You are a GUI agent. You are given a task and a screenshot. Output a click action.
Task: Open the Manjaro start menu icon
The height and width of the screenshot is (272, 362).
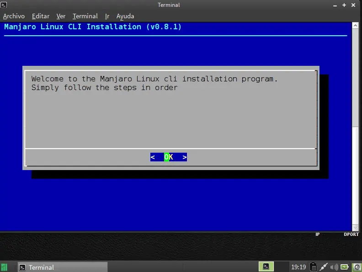coord(4,267)
